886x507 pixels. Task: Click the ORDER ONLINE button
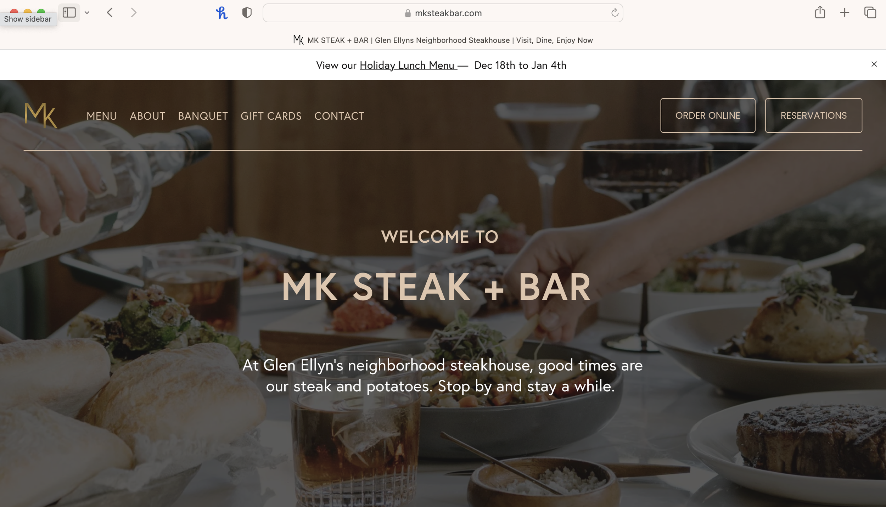[708, 116]
